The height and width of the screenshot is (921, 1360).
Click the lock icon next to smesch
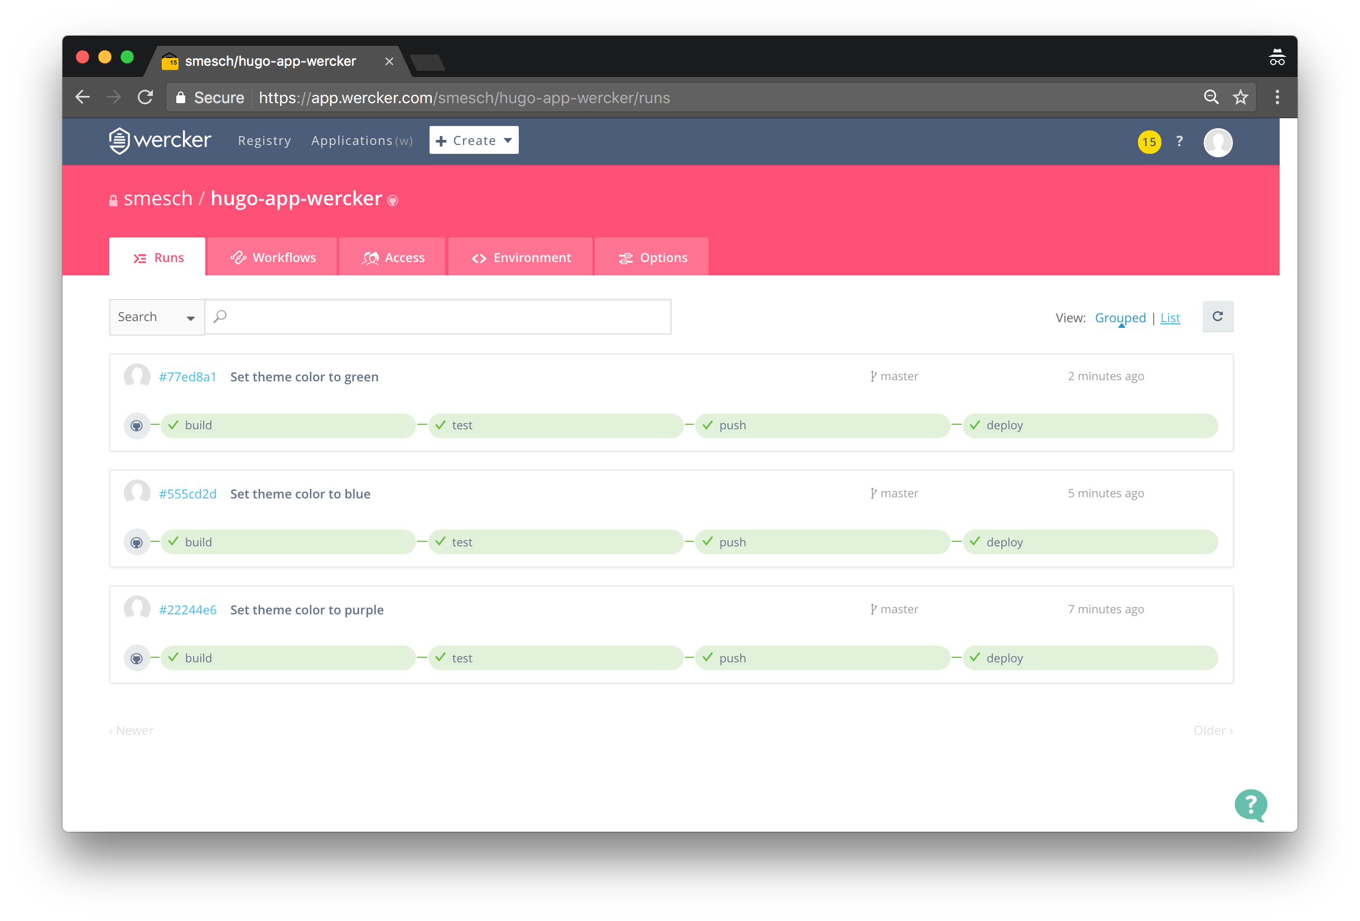(113, 200)
